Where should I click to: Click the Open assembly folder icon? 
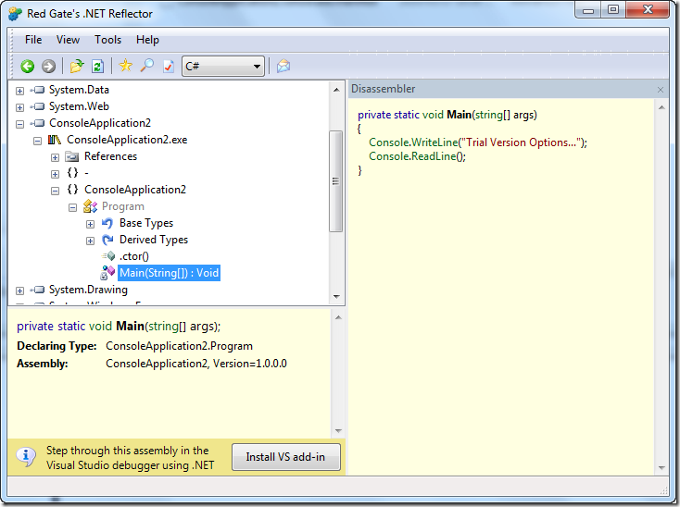[76, 67]
